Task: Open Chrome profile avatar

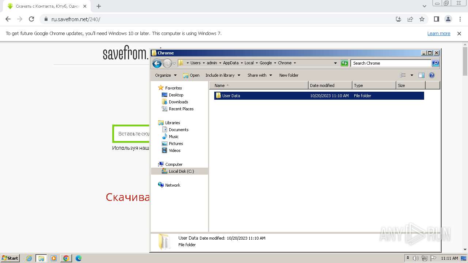Action: (x=448, y=19)
